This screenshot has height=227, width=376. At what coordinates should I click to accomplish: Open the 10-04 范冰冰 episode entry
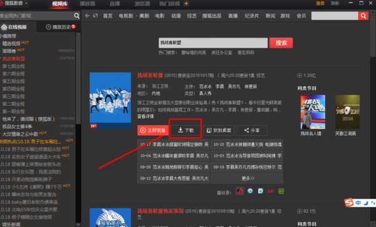(174, 156)
